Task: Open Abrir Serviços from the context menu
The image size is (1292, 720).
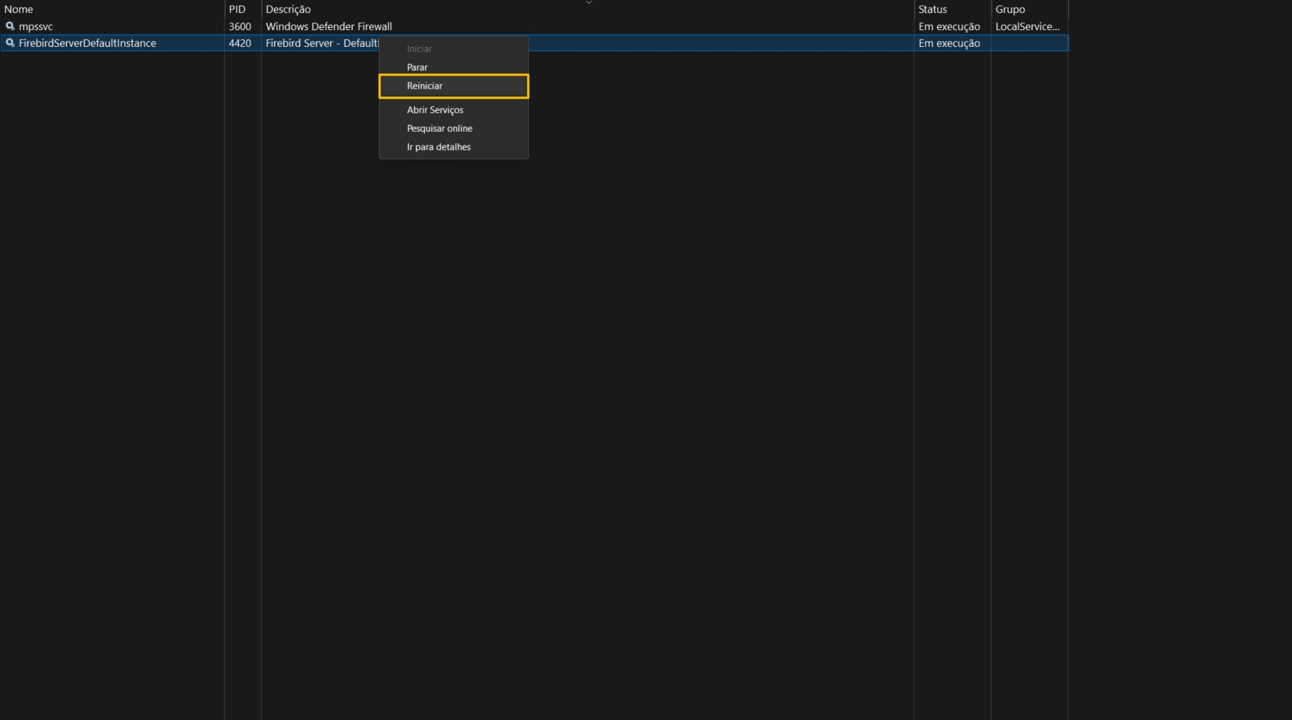Action: click(x=454, y=110)
